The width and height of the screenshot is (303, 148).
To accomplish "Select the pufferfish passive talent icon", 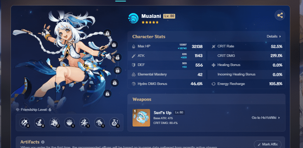I will pos(69,122).
